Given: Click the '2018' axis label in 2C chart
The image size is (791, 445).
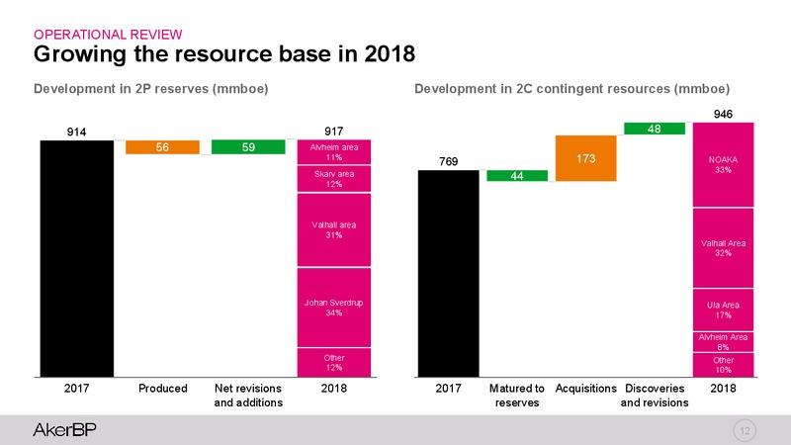Looking at the screenshot, I should point(723,389).
